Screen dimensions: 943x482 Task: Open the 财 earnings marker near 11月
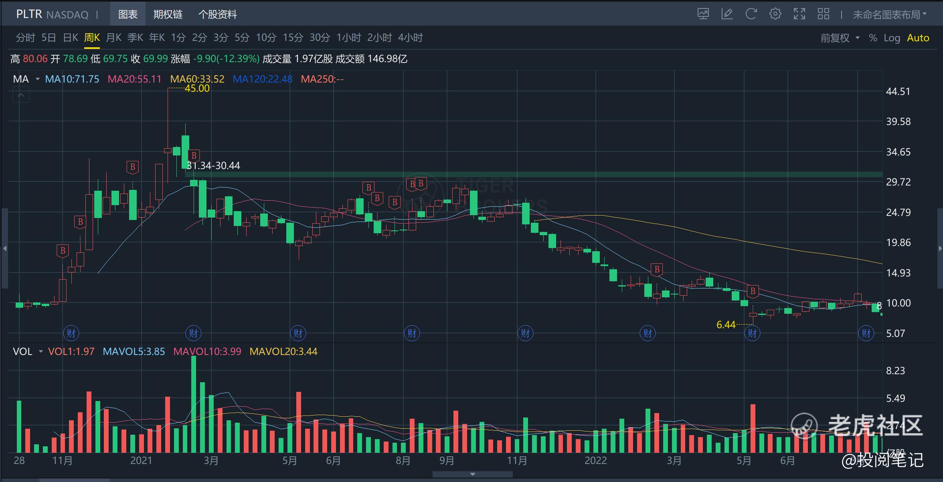[71, 333]
